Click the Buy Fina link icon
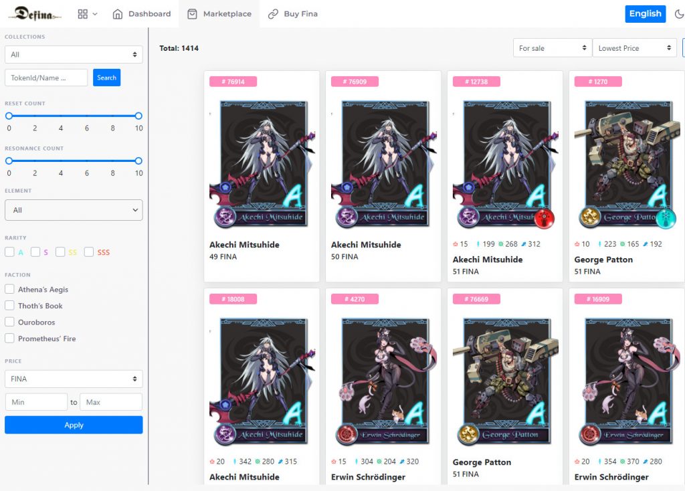 coord(273,14)
